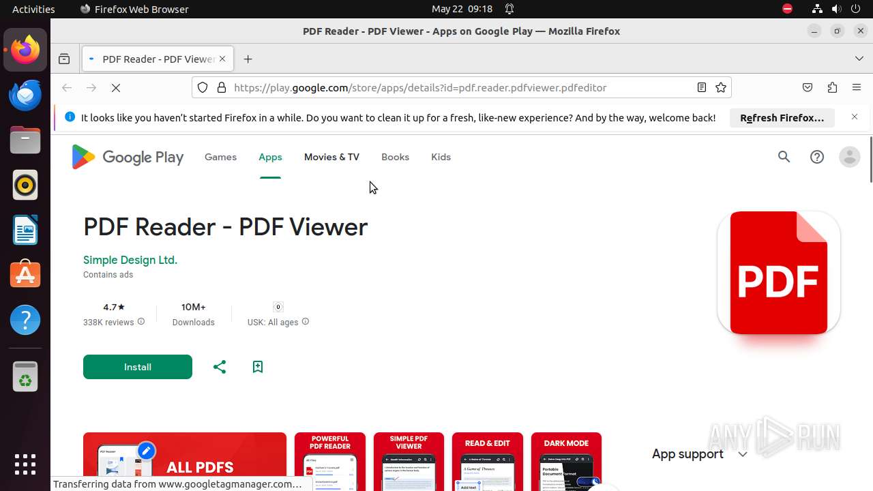873x491 pixels.
Task: Open the Trash from the dock
Action: tap(25, 376)
